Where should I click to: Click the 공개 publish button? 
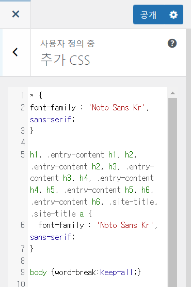point(149,15)
